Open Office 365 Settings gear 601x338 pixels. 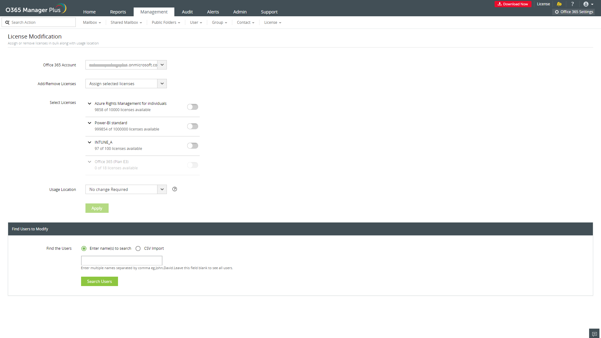(x=574, y=12)
